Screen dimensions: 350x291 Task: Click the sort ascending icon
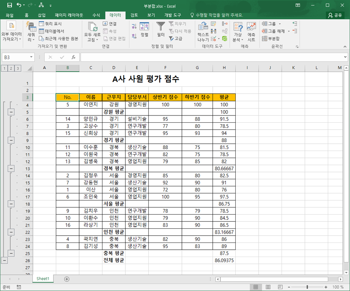tap(134, 27)
